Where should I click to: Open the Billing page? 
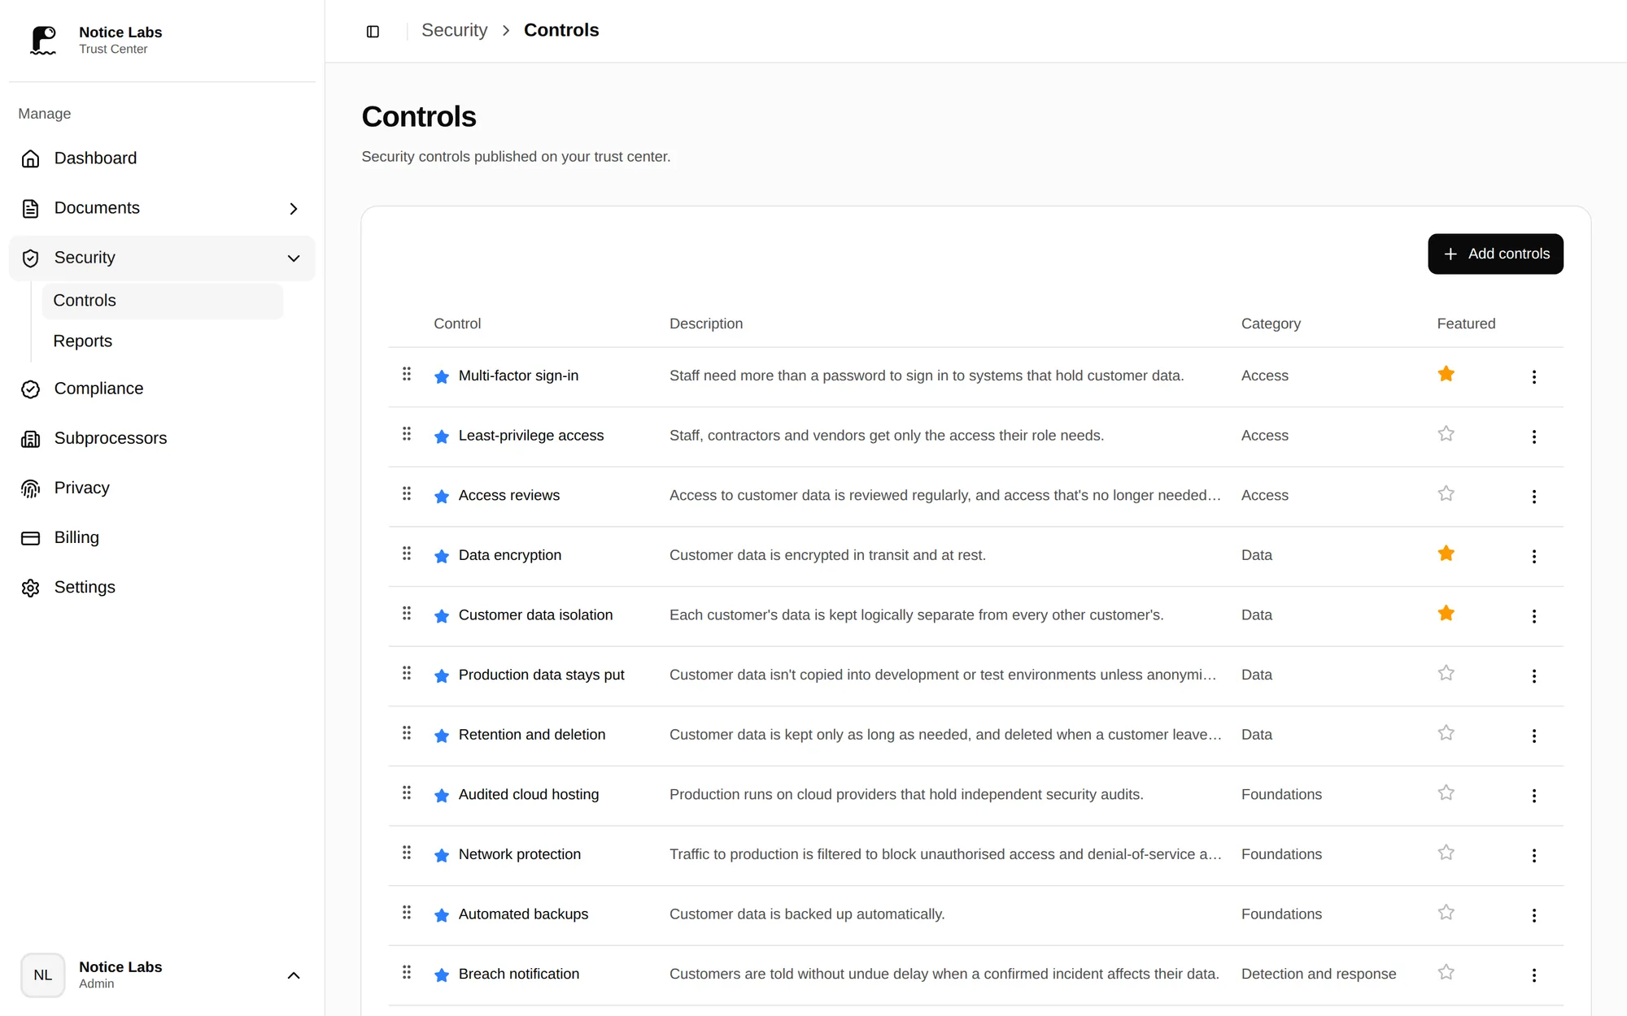pos(162,537)
